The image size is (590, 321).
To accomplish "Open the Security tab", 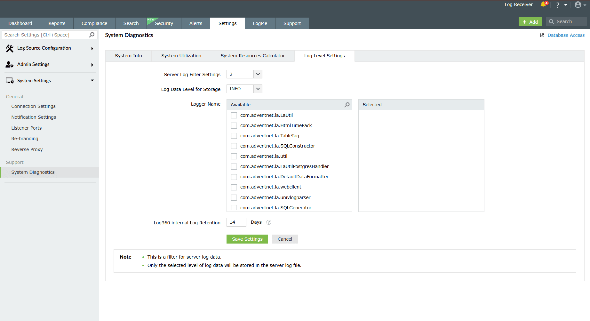I will (164, 23).
